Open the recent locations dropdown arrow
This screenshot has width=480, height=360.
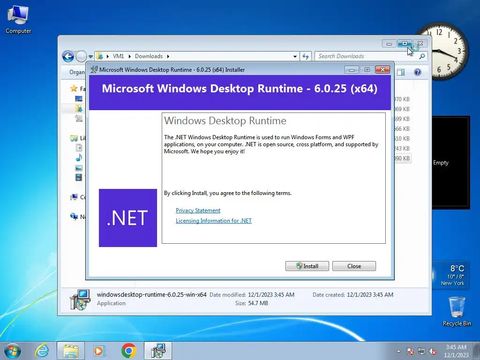[x=90, y=57]
